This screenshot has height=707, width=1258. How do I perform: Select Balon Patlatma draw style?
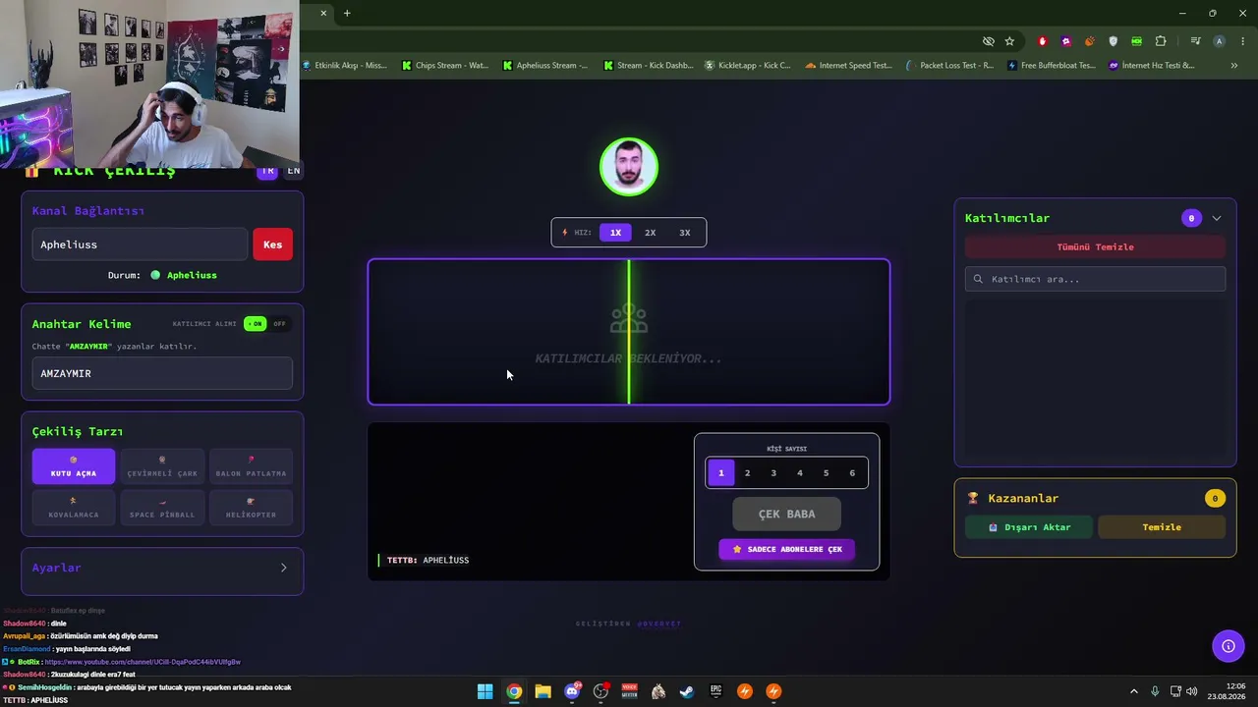pos(251,466)
